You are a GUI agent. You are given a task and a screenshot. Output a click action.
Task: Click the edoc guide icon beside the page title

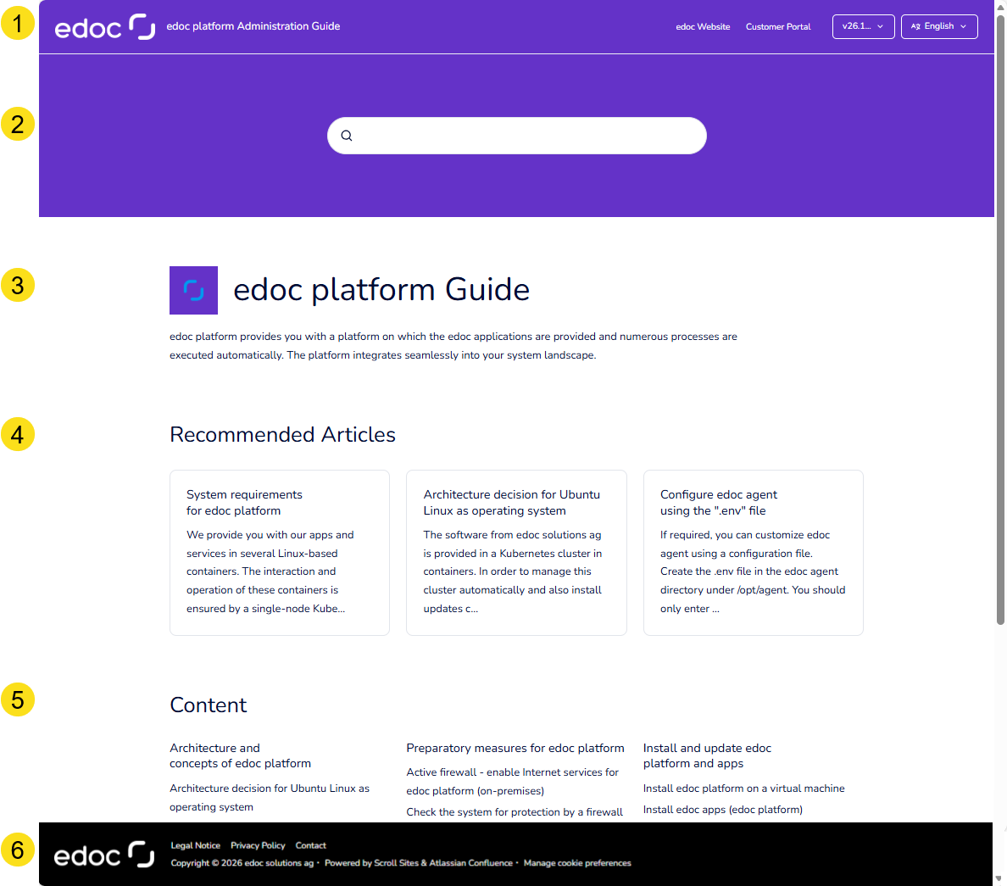click(193, 290)
